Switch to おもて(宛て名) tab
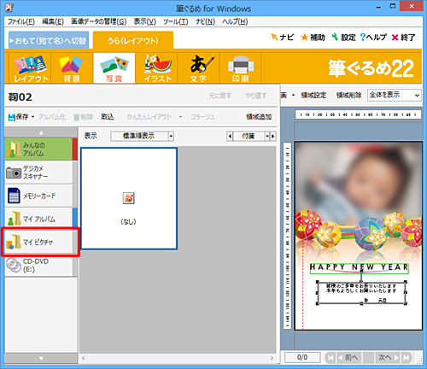The width and height of the screenshot is (427, 369). click(49, 40)
